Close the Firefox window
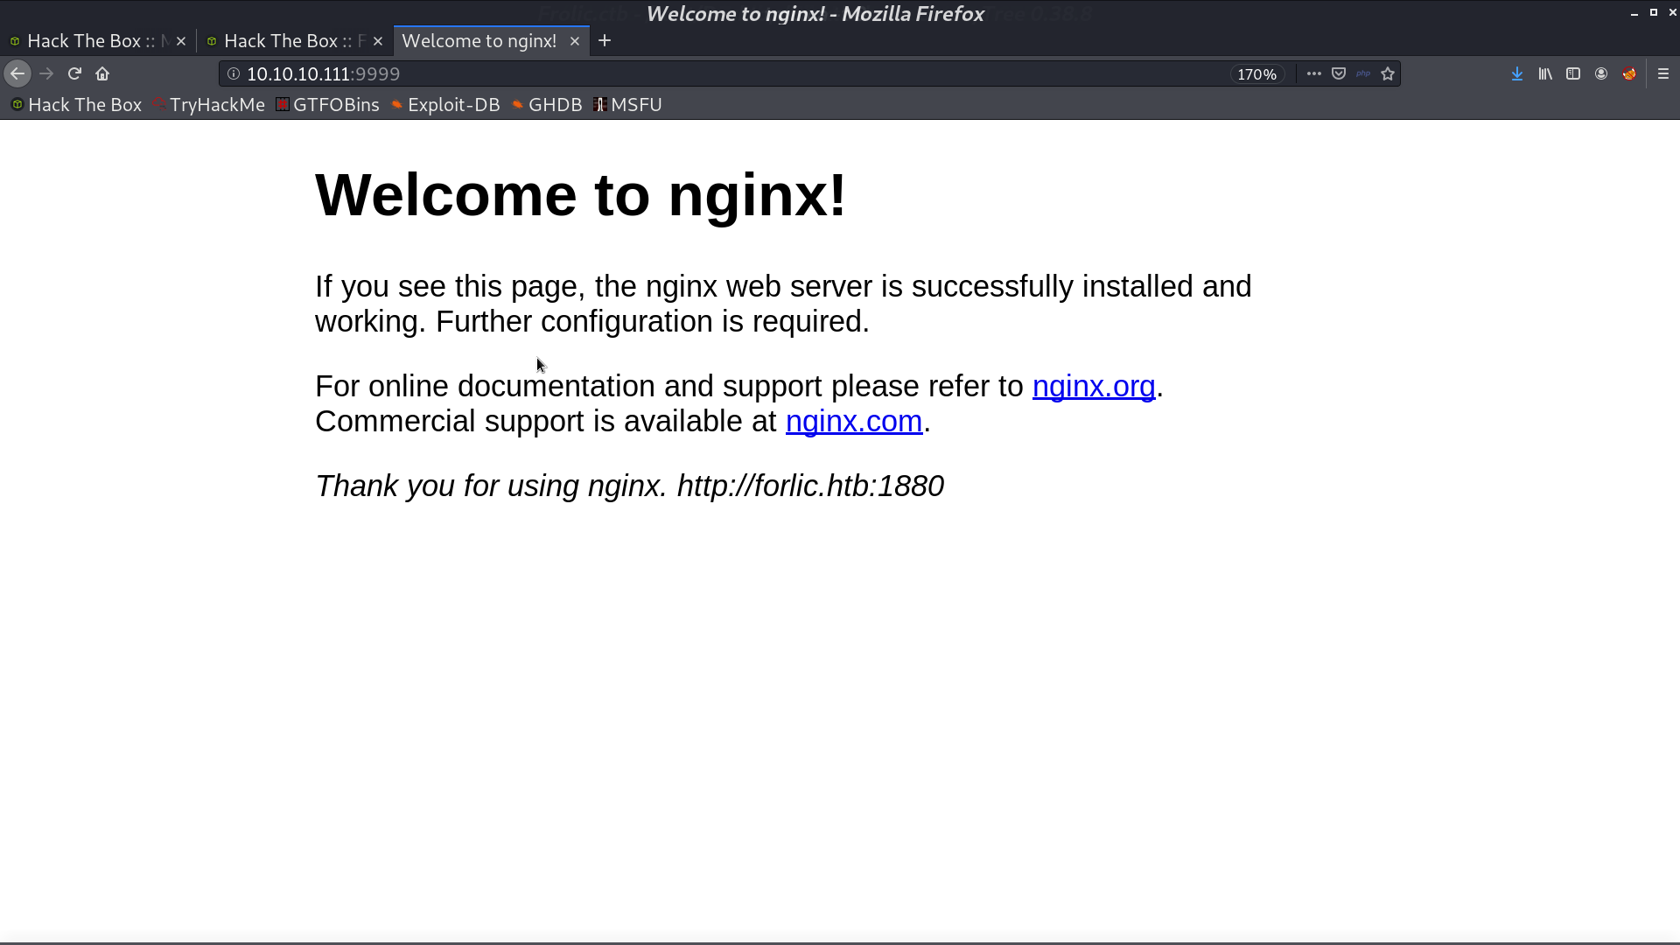The image size is (1680, 945). 1672,12
